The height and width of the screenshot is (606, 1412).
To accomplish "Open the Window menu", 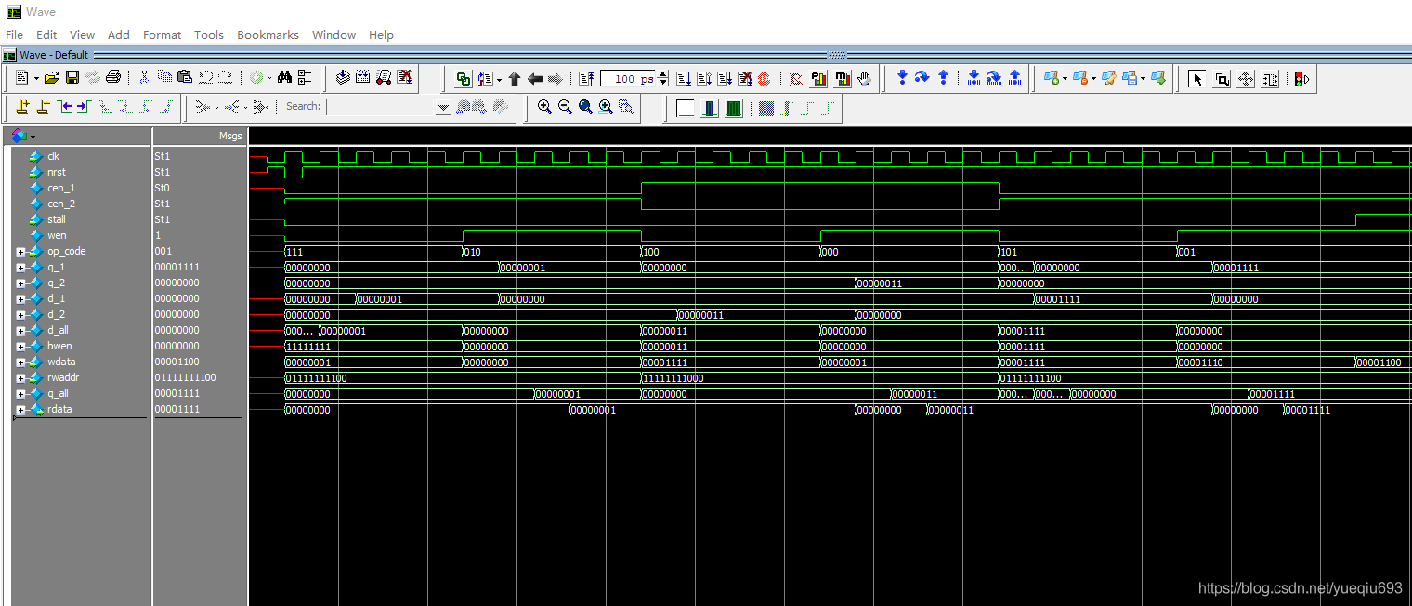I will [333, 34].
